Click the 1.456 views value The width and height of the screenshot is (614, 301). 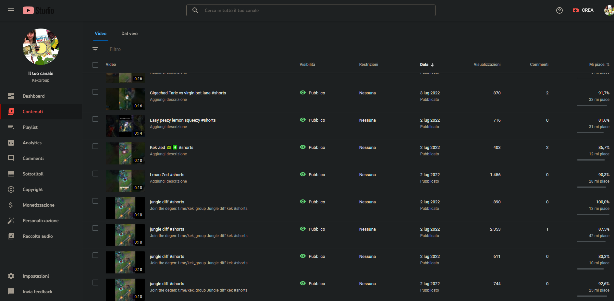[495, 175]
